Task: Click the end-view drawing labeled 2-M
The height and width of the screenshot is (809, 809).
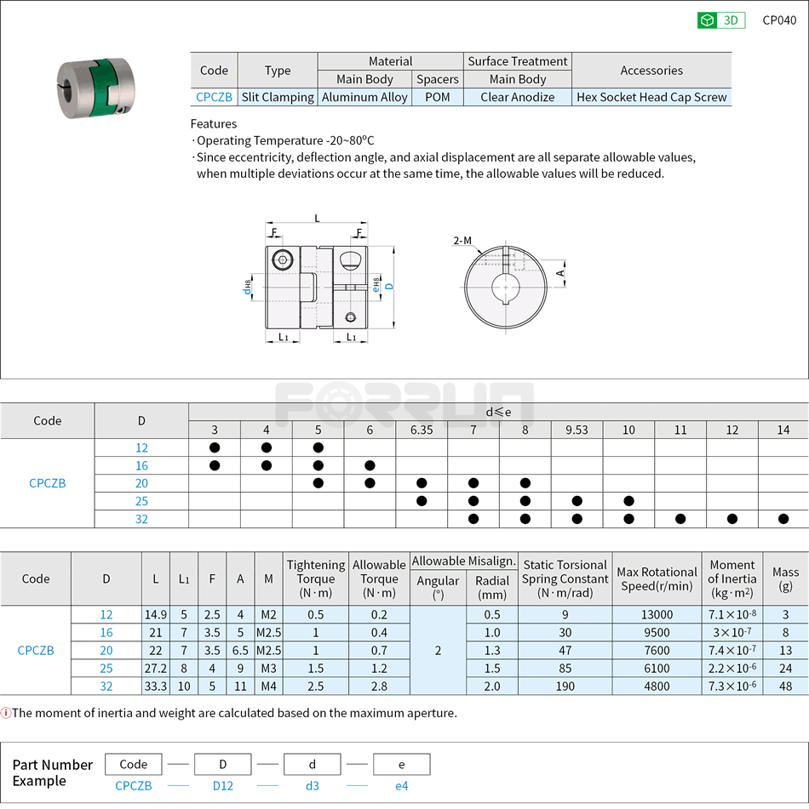Action: click(x=509, y=285)
